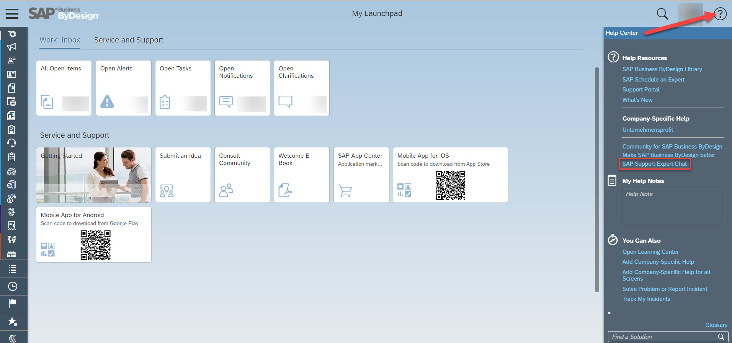Open the Glossary link
The image size is (732, 343).
click(x=716, y=325)
